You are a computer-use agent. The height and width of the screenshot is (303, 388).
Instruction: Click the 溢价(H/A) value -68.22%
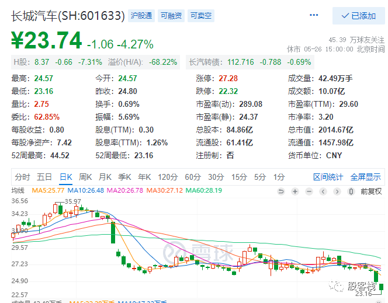[x=163, y=62]
